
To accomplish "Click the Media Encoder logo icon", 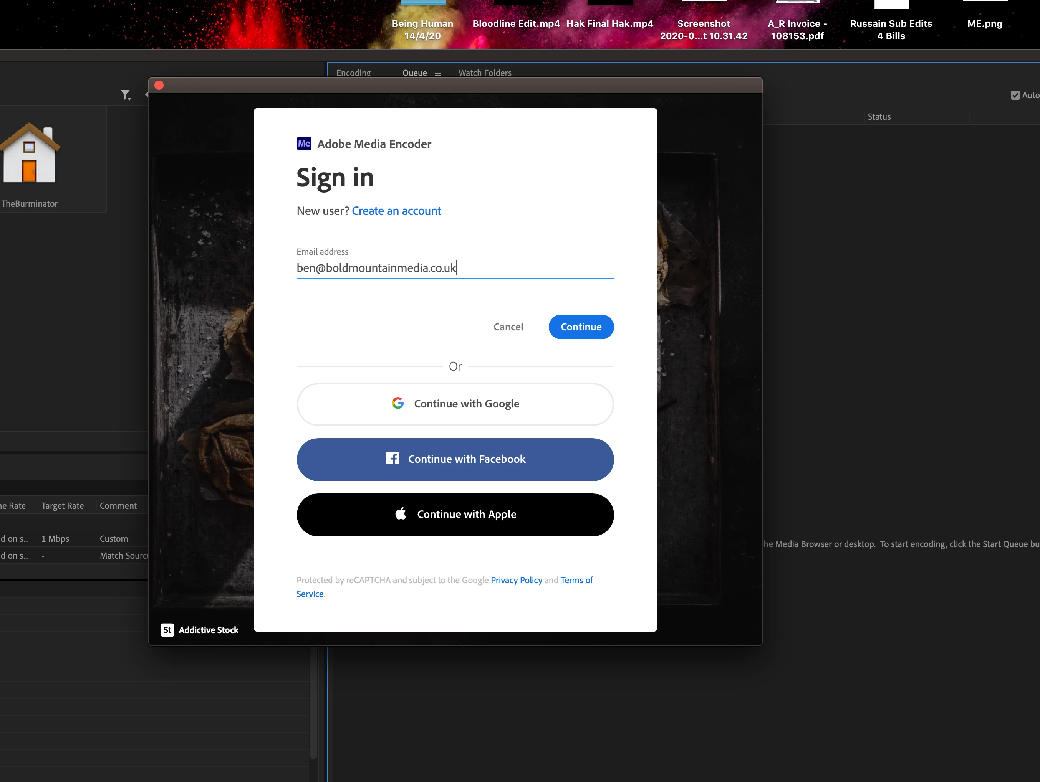I will (304, 144).
